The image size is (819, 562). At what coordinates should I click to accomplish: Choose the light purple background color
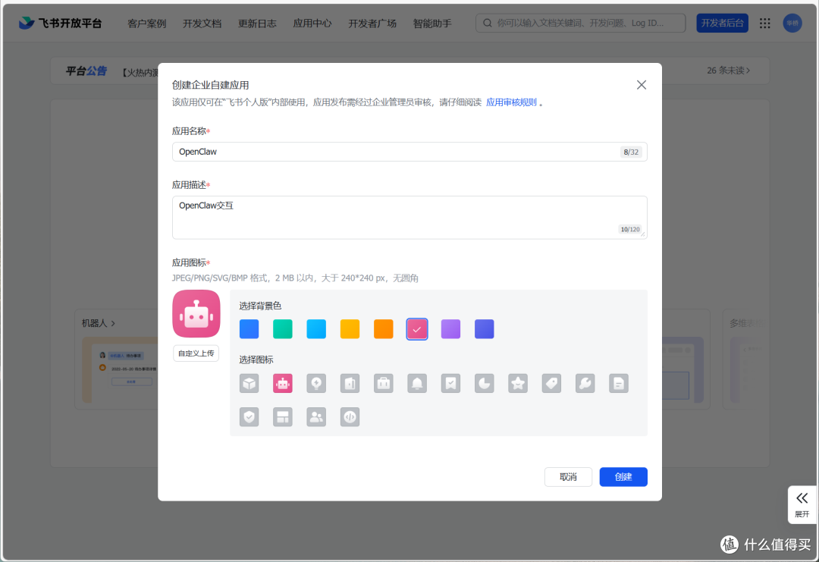tap(450, 329)
